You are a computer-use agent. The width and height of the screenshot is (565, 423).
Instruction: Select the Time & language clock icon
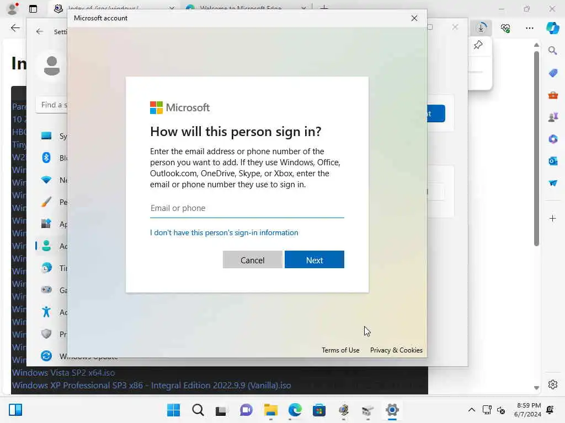(46, 268)
